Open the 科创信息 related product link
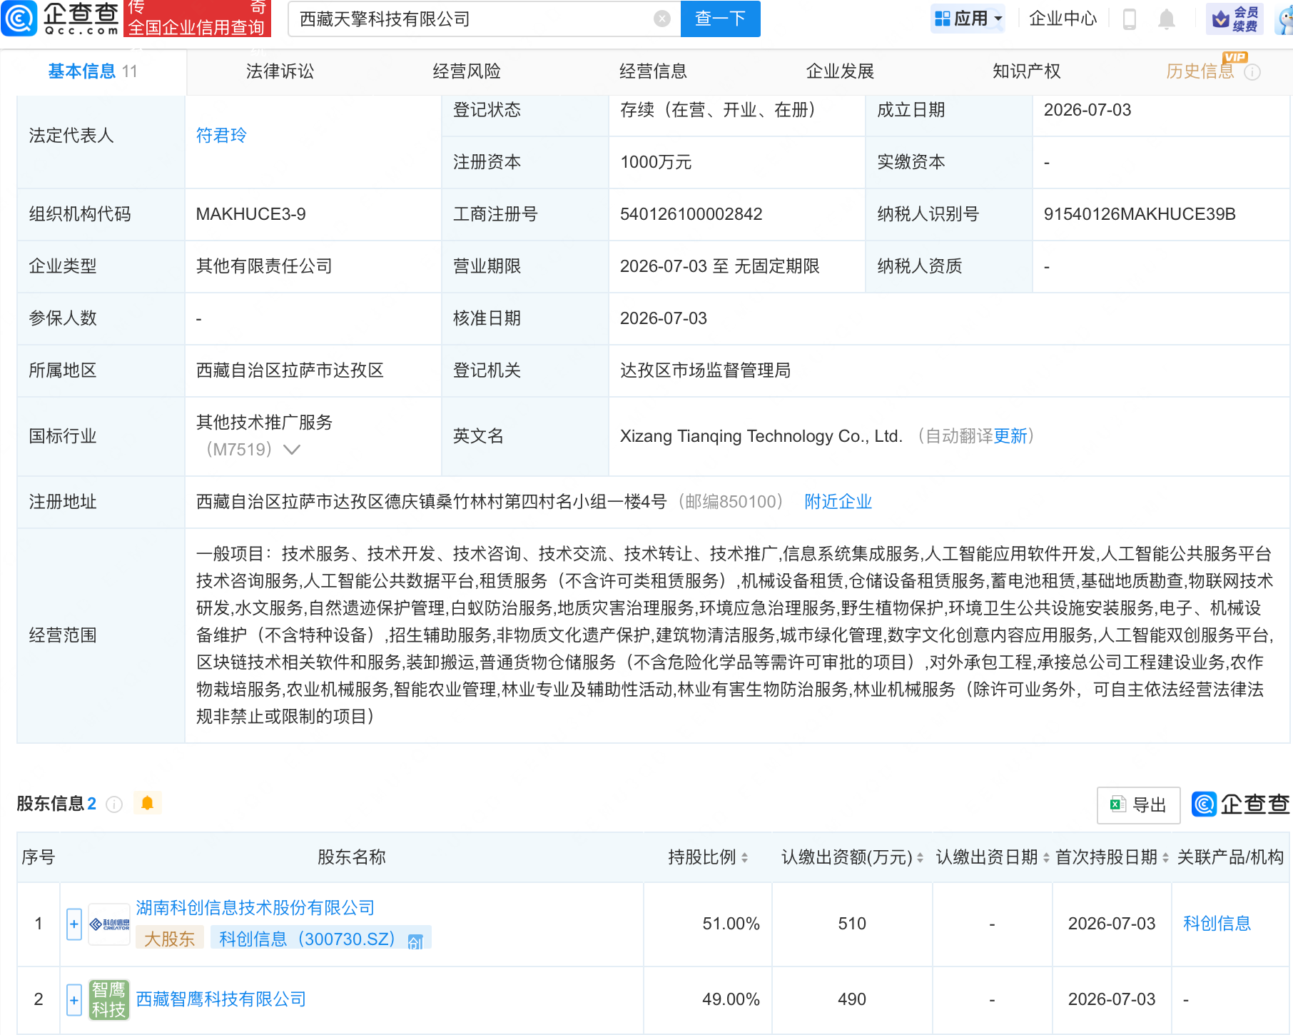 1217,924
